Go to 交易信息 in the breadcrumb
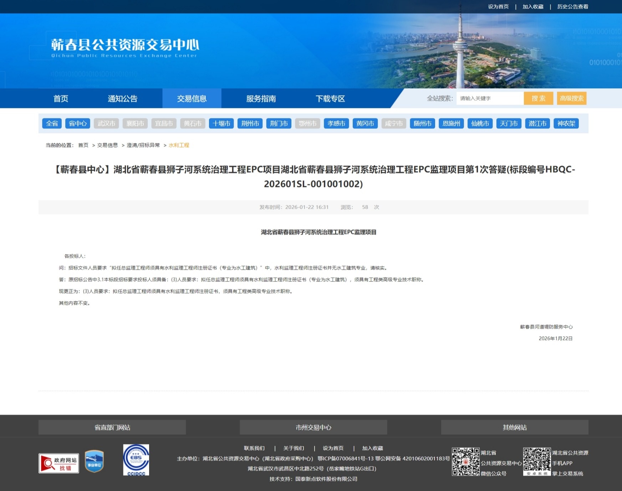The image size is (622, 491). pos(107,145)
